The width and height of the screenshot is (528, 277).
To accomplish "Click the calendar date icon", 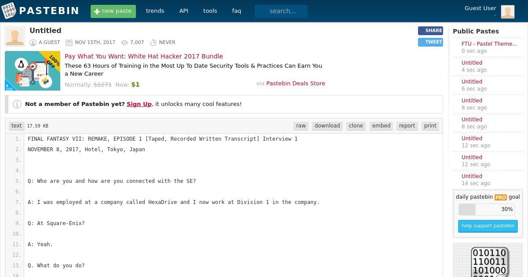I will tap(69, 43).
